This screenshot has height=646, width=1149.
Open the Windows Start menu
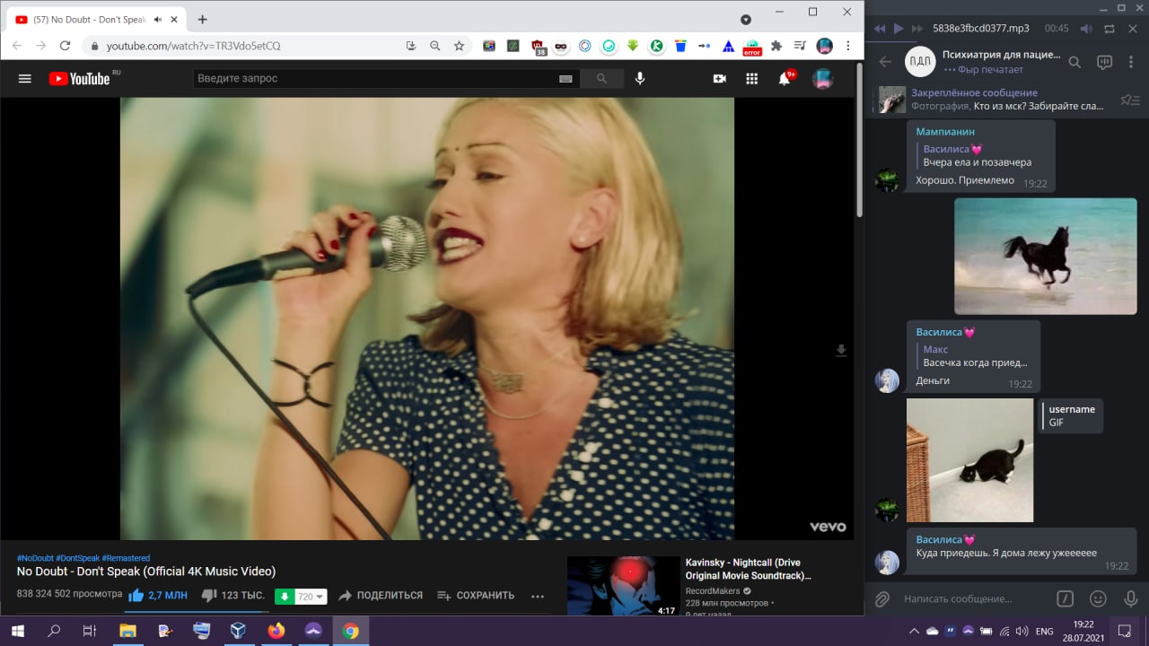point(17,631)
